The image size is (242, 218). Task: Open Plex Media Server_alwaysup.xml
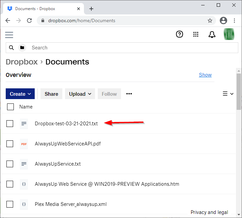70,204
